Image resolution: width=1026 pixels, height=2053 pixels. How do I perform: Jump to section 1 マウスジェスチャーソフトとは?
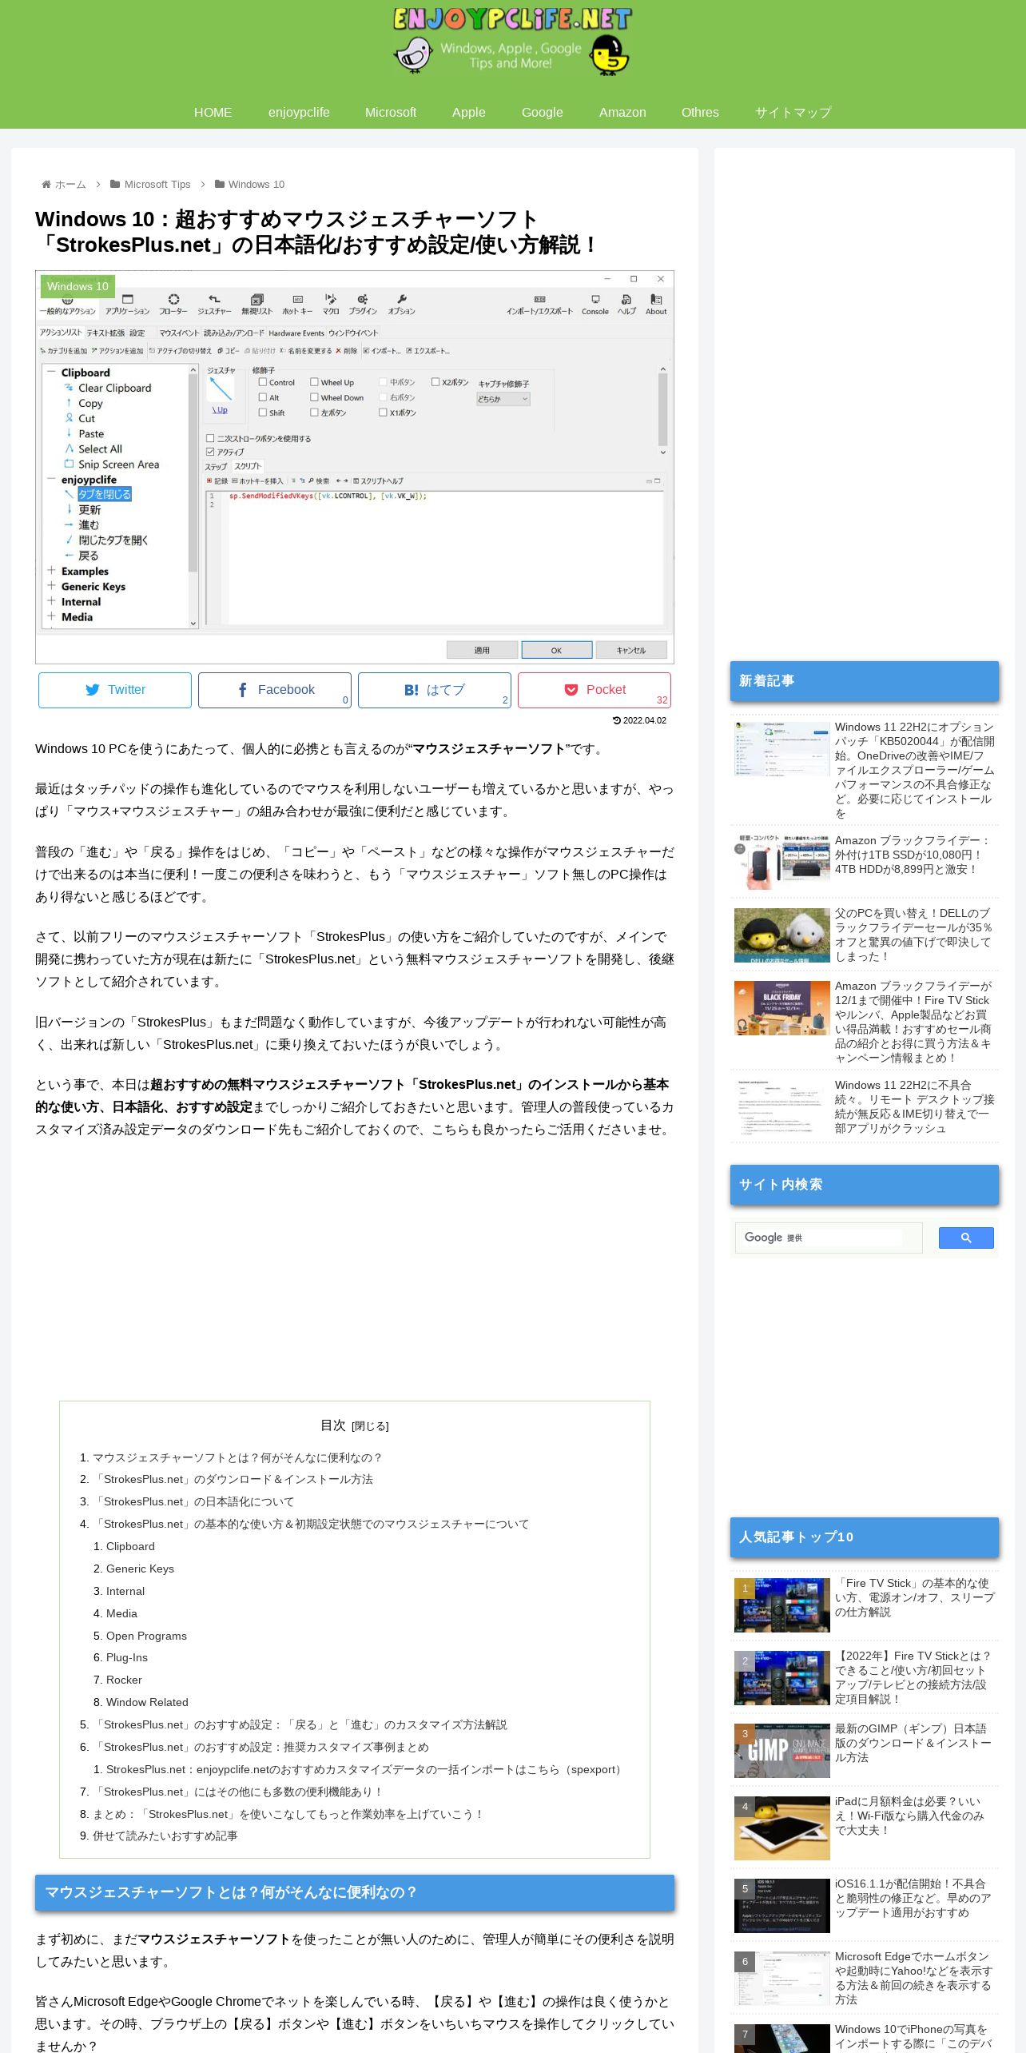tap(237, 1457)
